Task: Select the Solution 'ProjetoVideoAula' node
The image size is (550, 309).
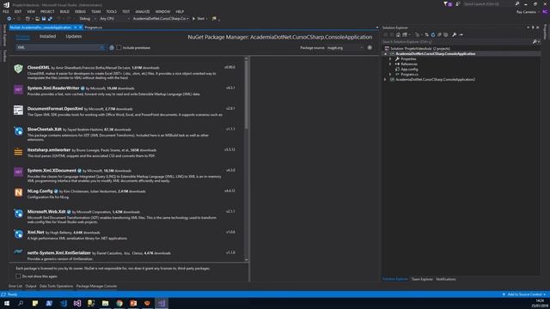Action: [x=420, y=49]
